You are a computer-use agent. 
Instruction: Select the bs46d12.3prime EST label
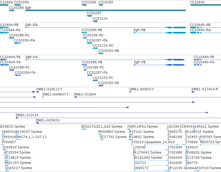point(206,127)
